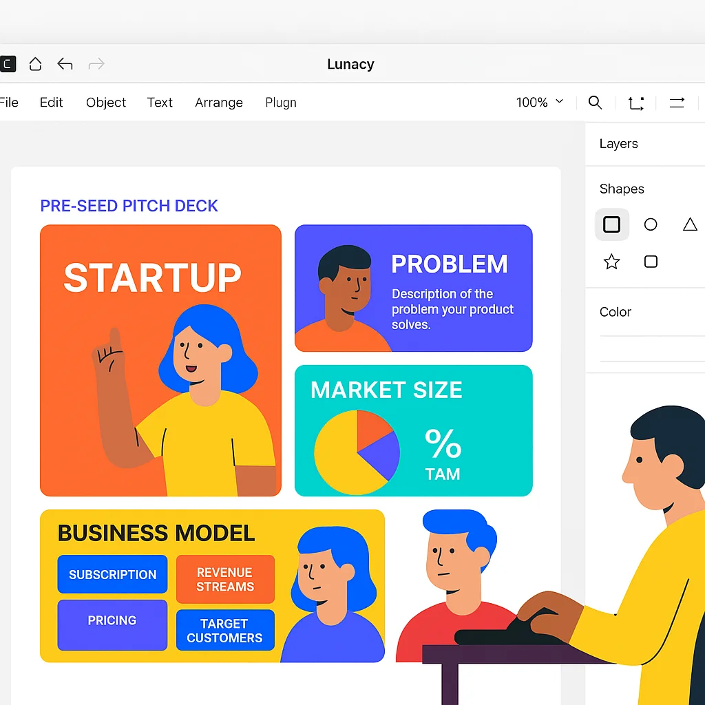This screenshot has height=705, width=705.
Task: Open the Edit menu
Action: coord(51,102)
